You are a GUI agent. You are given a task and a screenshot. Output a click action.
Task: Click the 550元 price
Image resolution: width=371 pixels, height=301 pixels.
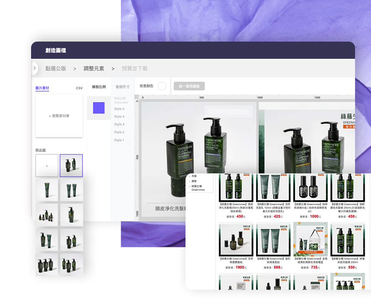[353, 267]
